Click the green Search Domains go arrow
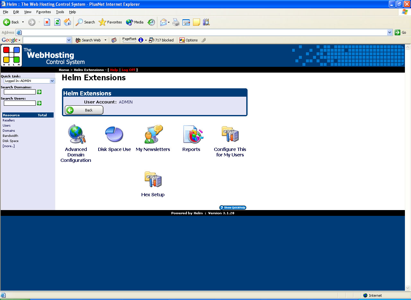The image size is (411, 300). [39, 92]
